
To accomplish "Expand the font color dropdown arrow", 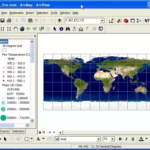I will click(x=146, y=139).
